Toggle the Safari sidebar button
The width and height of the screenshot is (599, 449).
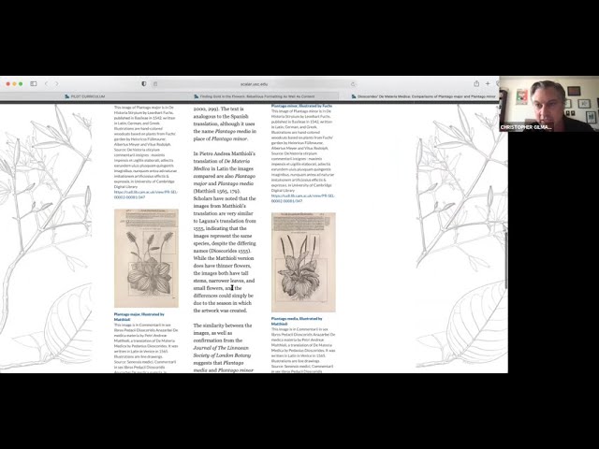click(x=34, y=83)
